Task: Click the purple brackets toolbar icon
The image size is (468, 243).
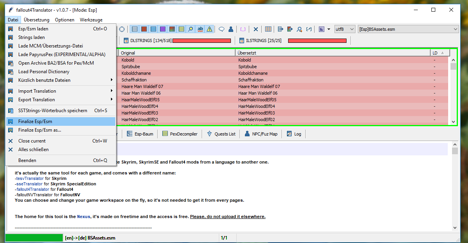Action: click(243, 29)
